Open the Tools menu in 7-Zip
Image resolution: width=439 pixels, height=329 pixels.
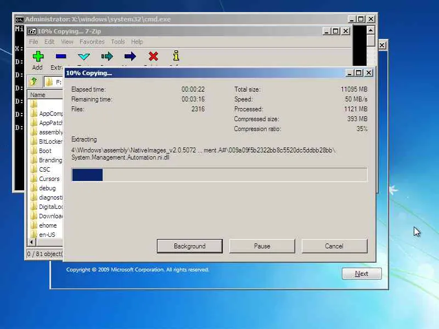pyautogui.click(x=118, y=42)
